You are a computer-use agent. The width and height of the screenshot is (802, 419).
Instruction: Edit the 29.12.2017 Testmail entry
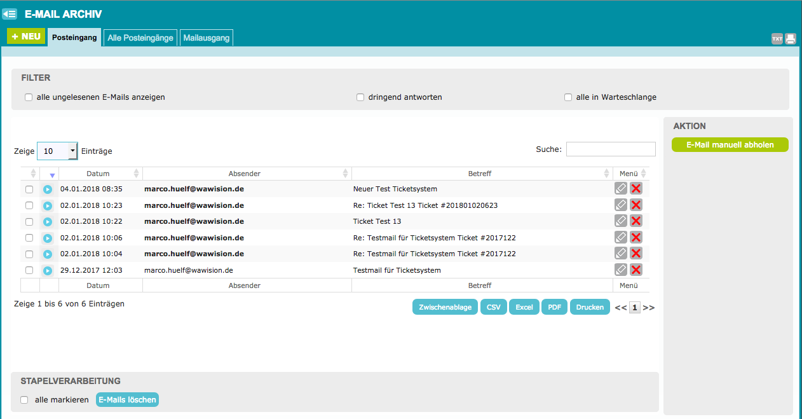pos(621,270)
